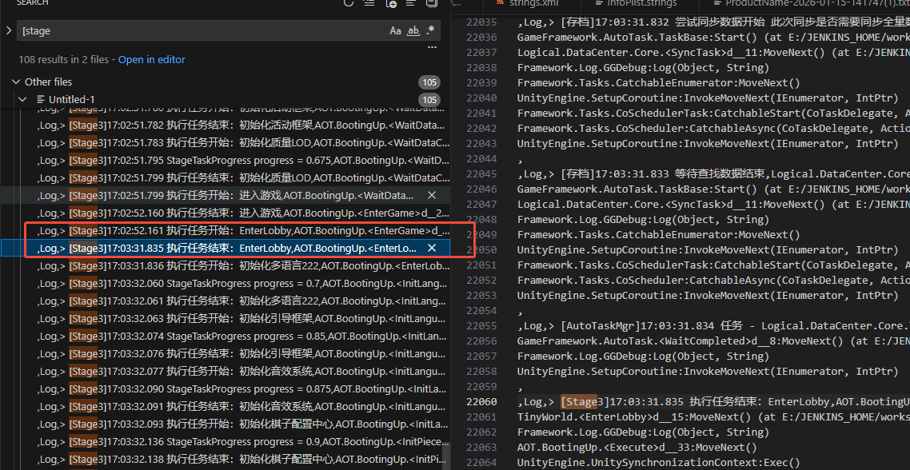Toggle Match Whole Word option
The width and height of the screenshot is (910, 470).
[x=413, y=31]
